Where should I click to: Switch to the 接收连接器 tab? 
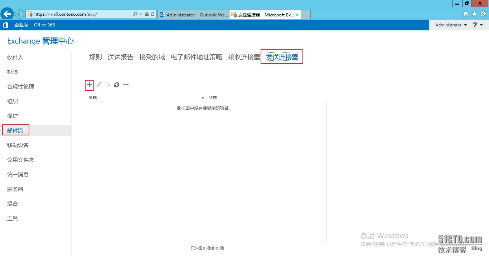tap(244, 57)
